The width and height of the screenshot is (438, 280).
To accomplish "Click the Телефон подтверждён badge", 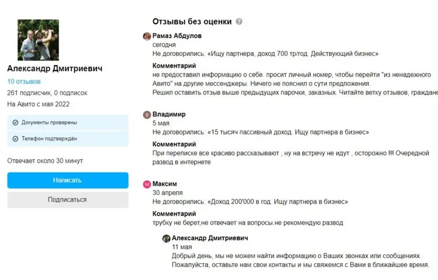I will click(67, 139).
